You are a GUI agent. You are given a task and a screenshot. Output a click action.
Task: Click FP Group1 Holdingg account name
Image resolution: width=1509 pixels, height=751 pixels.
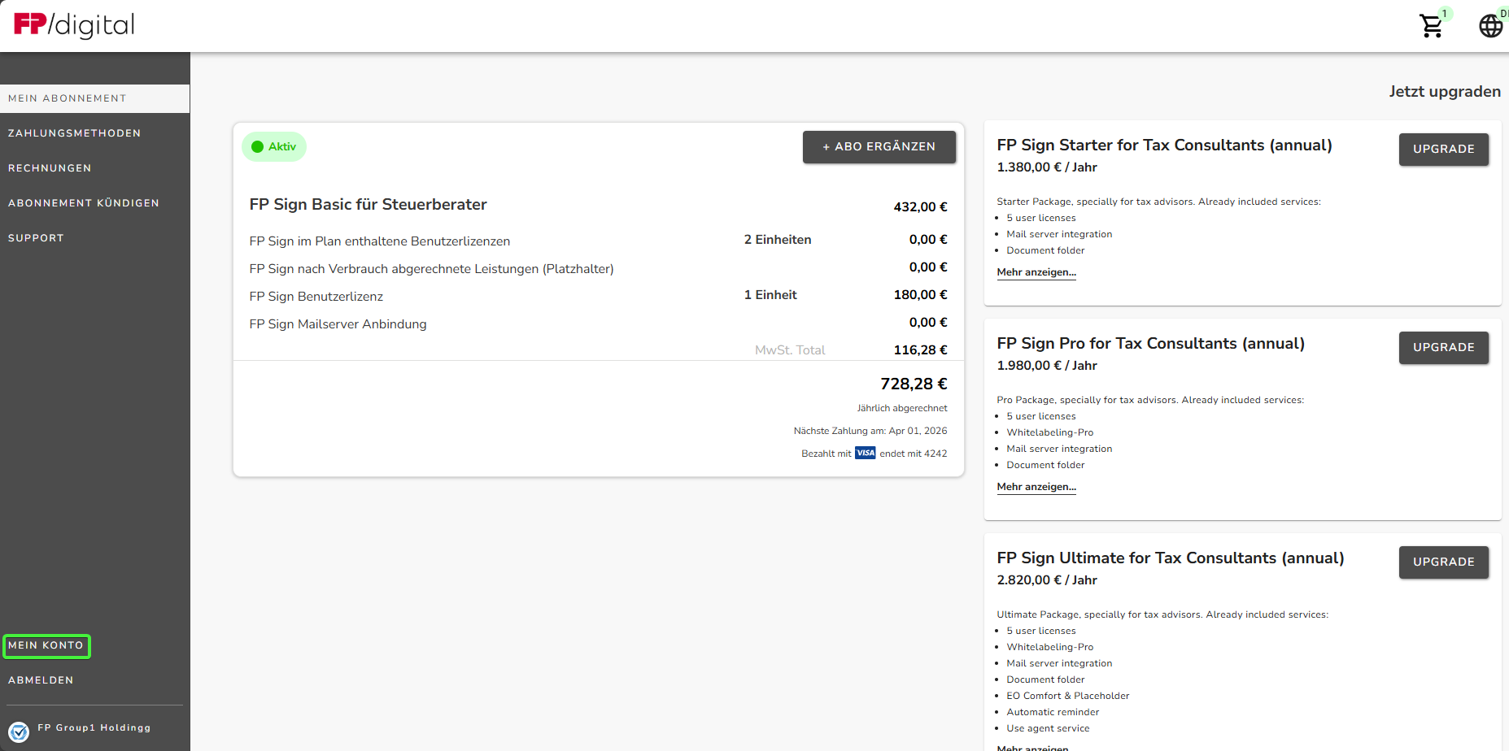[94, 728]
